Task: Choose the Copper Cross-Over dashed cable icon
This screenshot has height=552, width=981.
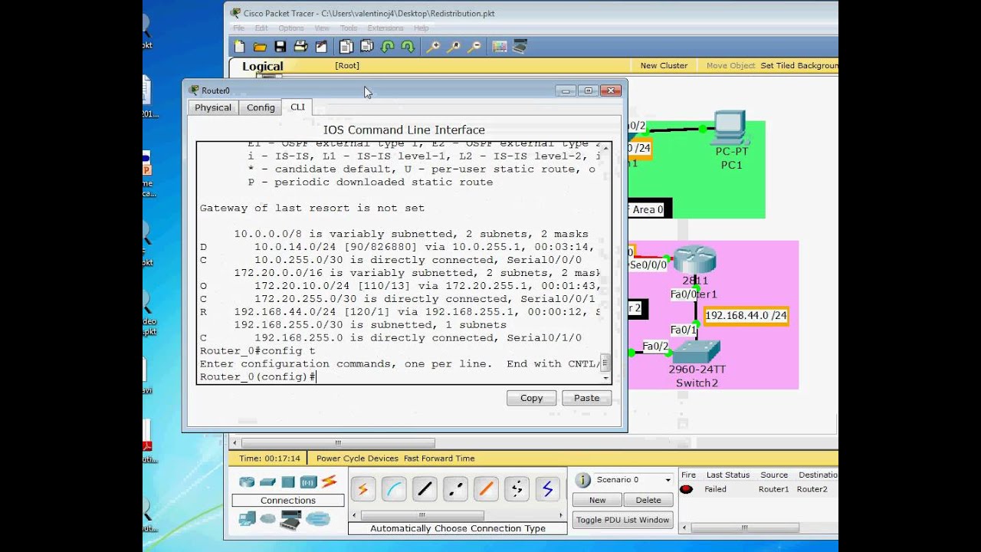Action: (x=455, y=488)
